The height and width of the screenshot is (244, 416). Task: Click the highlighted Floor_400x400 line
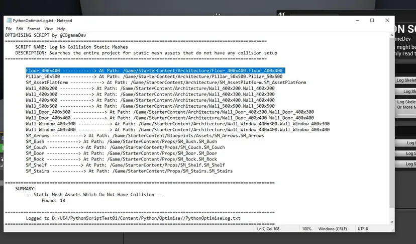[x=155, y=70]
